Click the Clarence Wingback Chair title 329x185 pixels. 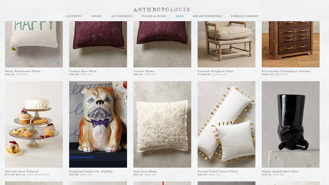[x=216, y=71]
